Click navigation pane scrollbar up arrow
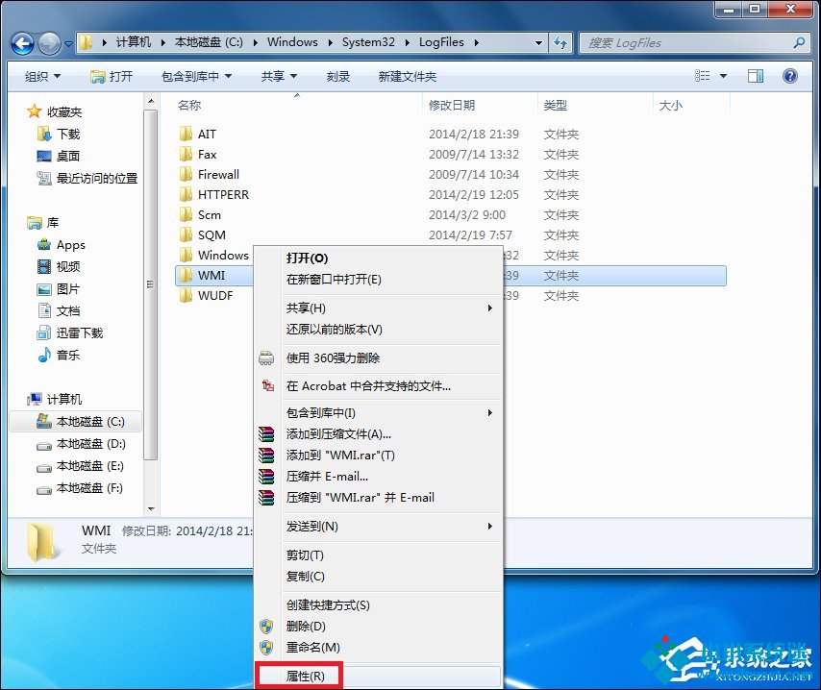This screenshot has height=690, width=821. click(151, 101)
